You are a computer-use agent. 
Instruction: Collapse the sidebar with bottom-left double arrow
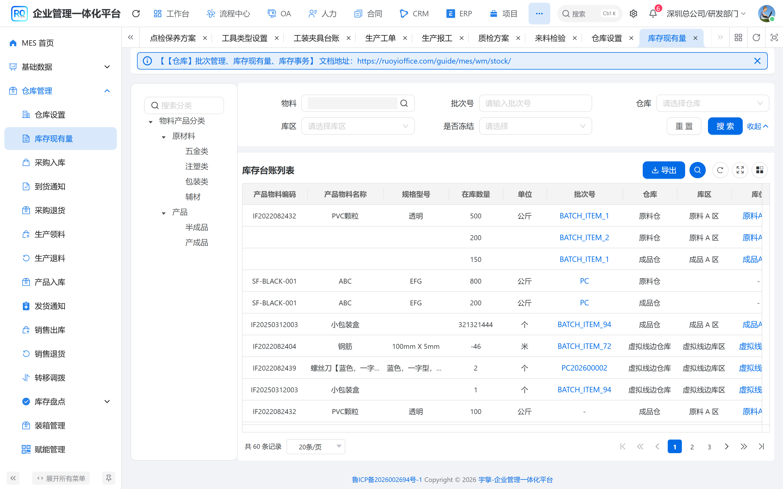(x=13, y=478)
